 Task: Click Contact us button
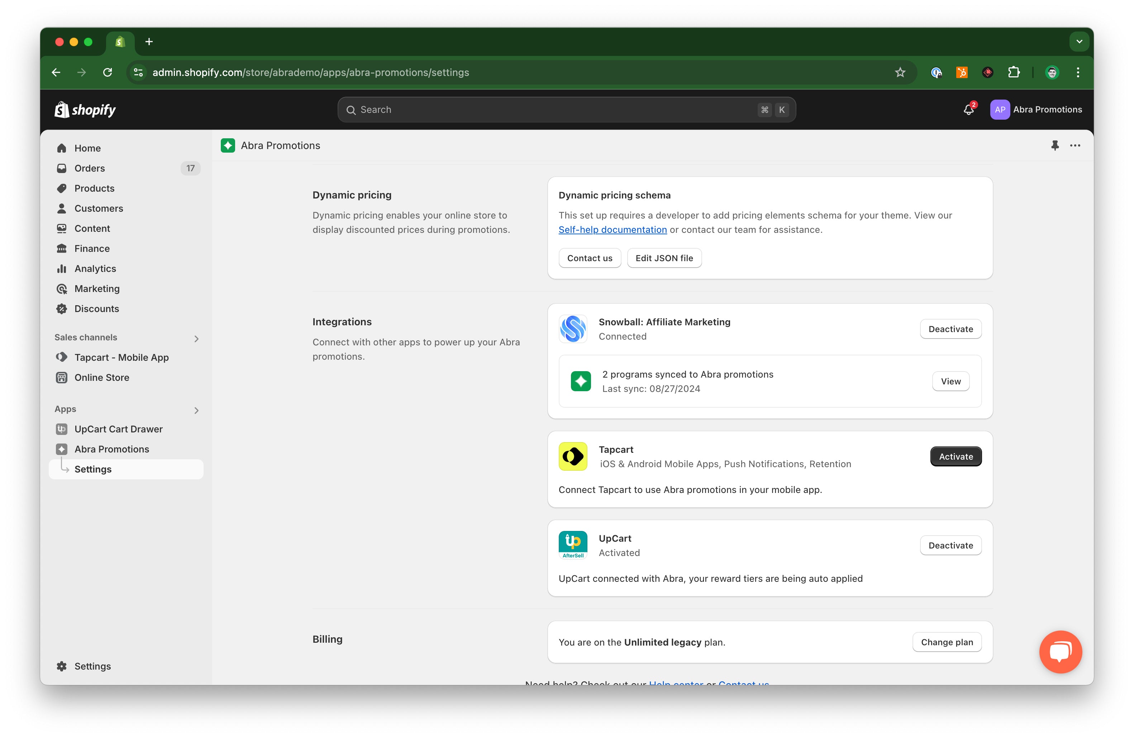589,258
